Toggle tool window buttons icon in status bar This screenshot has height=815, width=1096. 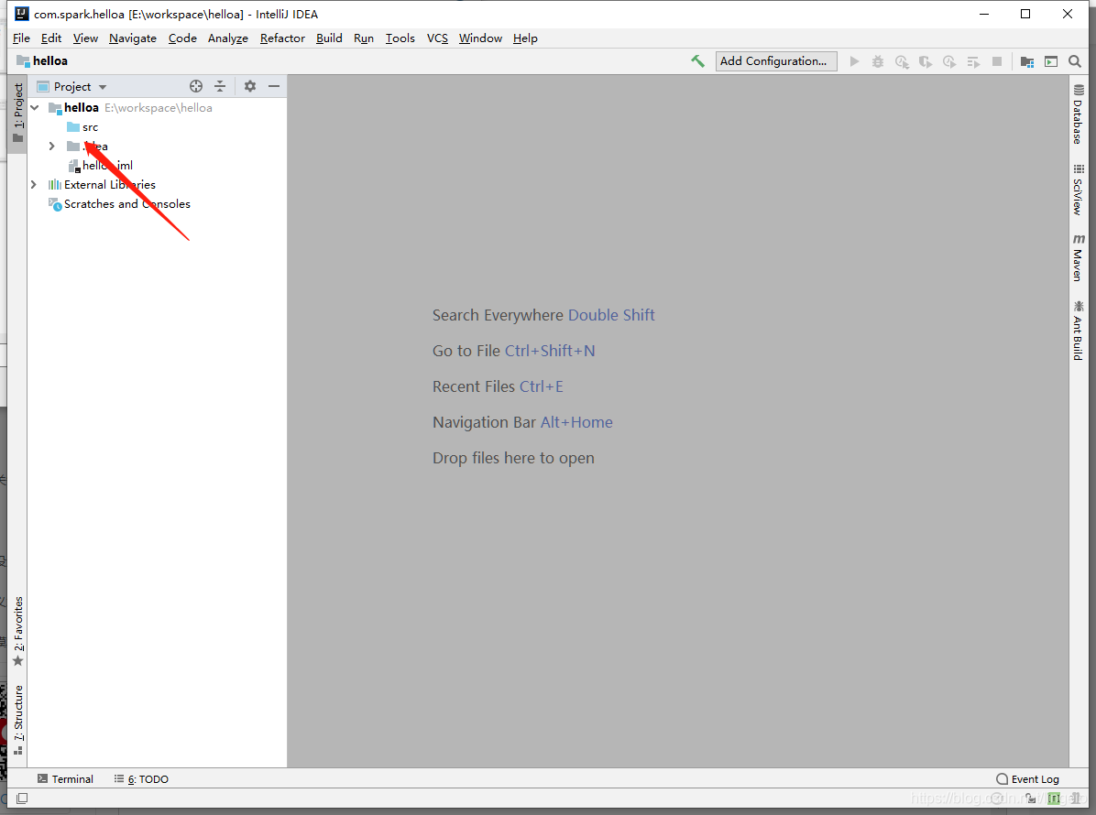[22, 799]
